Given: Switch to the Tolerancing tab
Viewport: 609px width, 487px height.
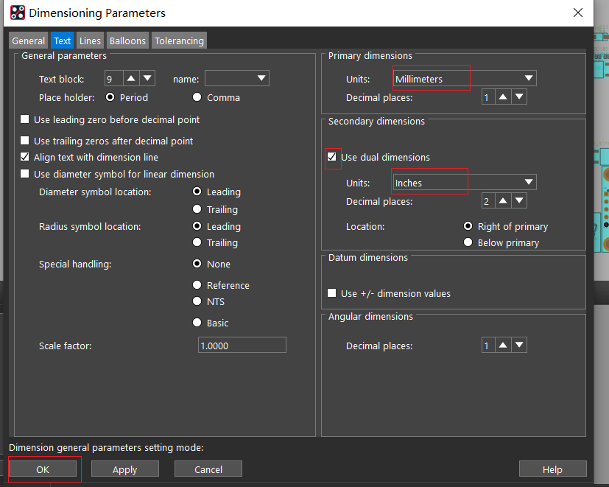Looking at the screenshot, I should point(179,41).
